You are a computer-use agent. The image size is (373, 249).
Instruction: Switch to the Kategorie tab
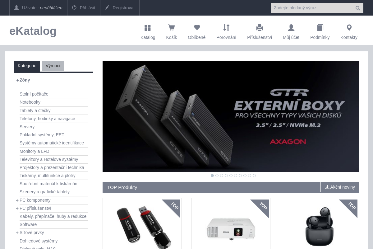27,66
